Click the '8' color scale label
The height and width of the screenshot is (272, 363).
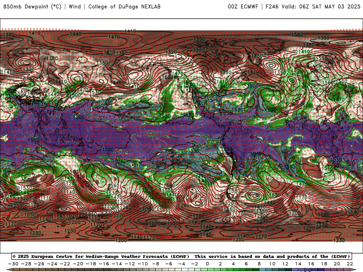pos(259,264)
